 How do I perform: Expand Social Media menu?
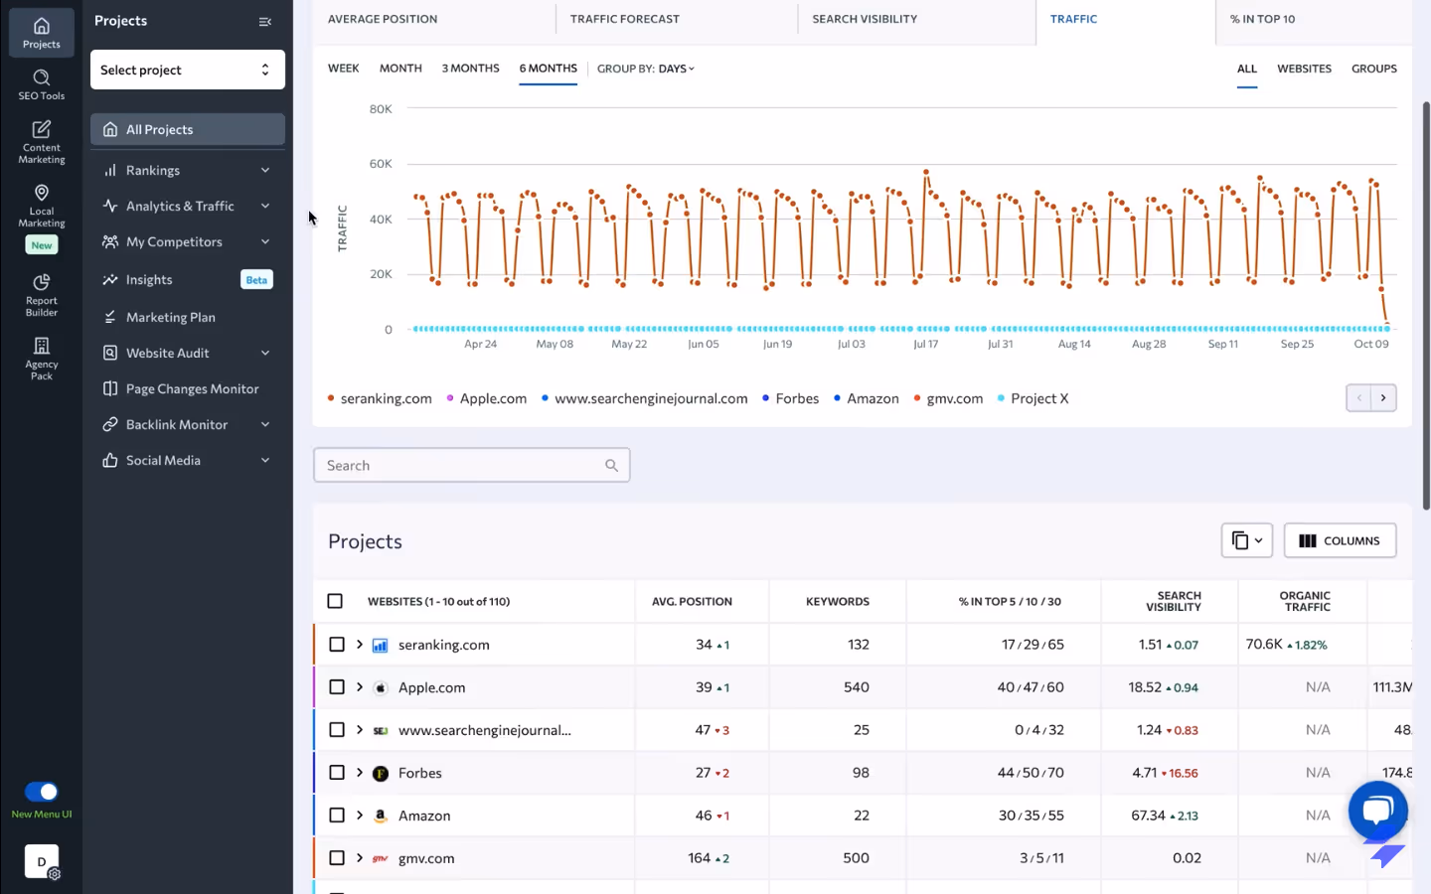(188, 460)
